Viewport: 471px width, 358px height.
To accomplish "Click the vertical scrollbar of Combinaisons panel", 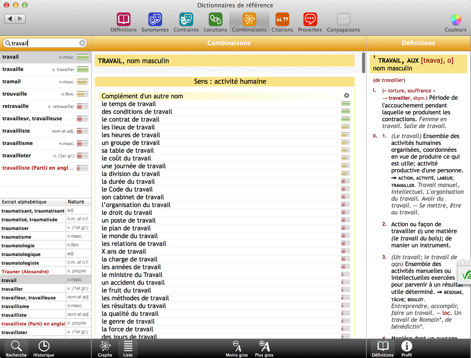I will (363, 63).
